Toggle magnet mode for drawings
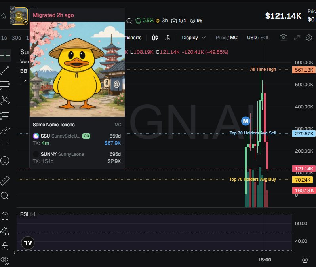 point(5,216)
